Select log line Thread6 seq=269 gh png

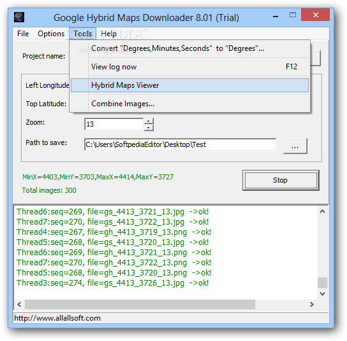coord(114,253)
